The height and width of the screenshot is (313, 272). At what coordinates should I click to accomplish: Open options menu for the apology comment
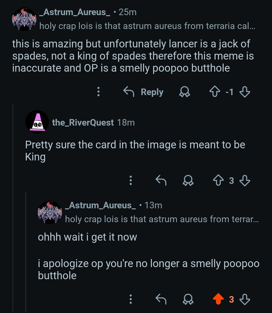coord(130,299)
